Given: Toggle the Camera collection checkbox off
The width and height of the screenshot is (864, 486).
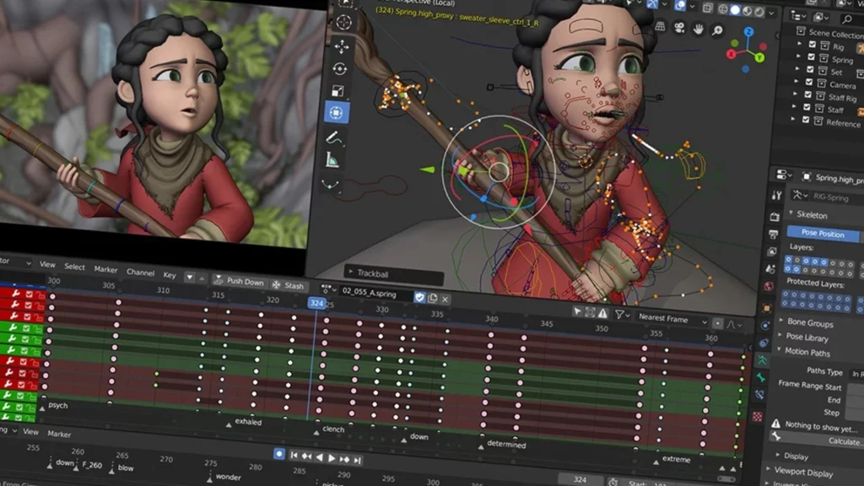Looking at the screenshot, I should pyautogui.click(x=808, y=84).
